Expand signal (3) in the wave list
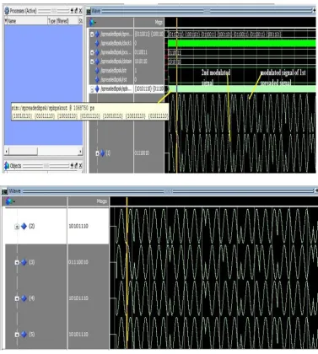Image resolution: width=318 pixels, height=354 pixels. (17, 262)
